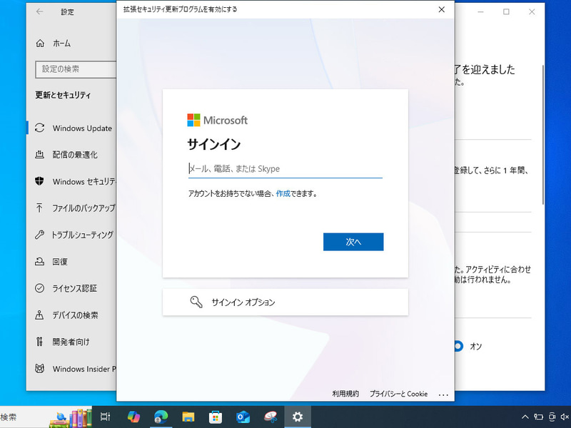Open the ellipsis menu in the sign-in dialog
The width and height of the screenshot is (571, 428).
[444, 394]
